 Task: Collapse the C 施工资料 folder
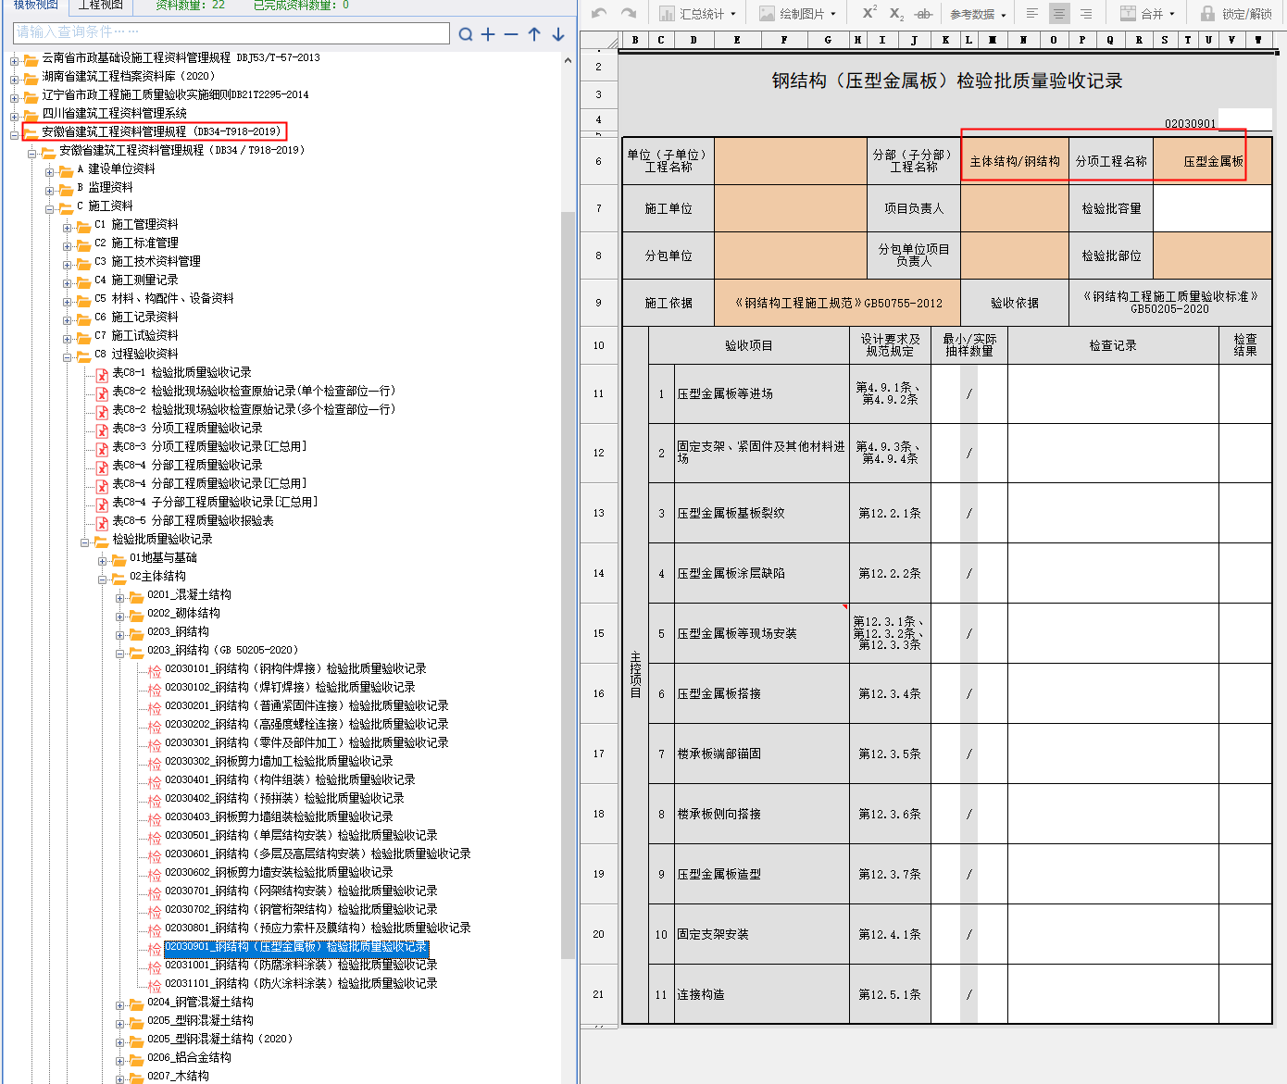point(49,209)
